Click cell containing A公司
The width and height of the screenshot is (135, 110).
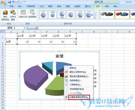[23, 36]
